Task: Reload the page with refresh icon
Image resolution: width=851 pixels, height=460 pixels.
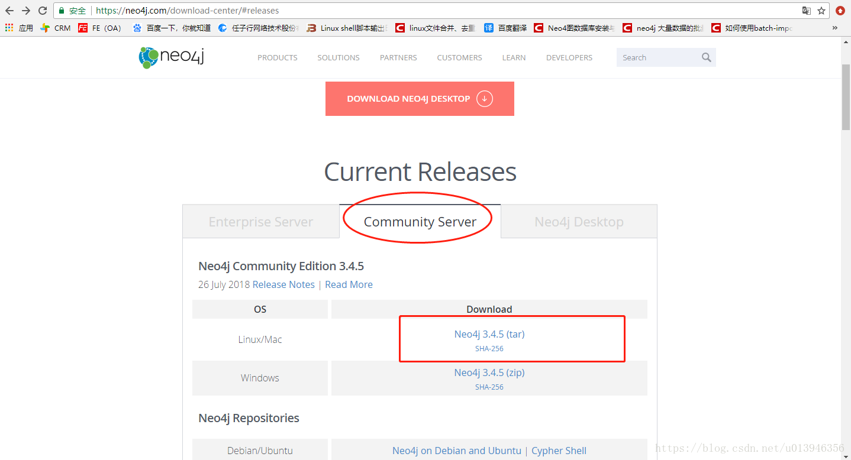Action: pyautogui.click(x=43, y=11)
